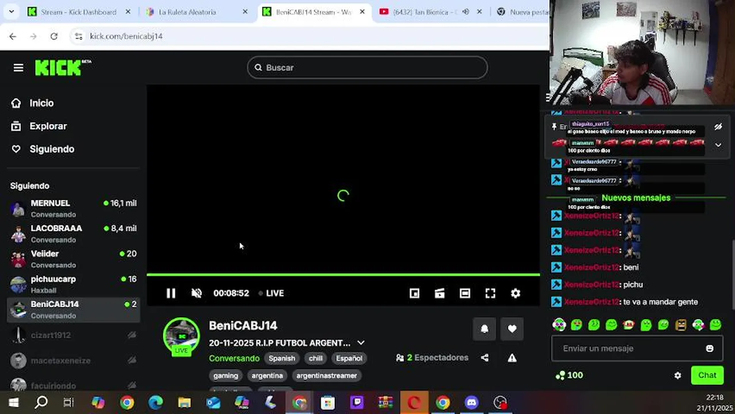Open LACOBRAAA channel in following list
735x414 pixels.
(x=74, y=234)
